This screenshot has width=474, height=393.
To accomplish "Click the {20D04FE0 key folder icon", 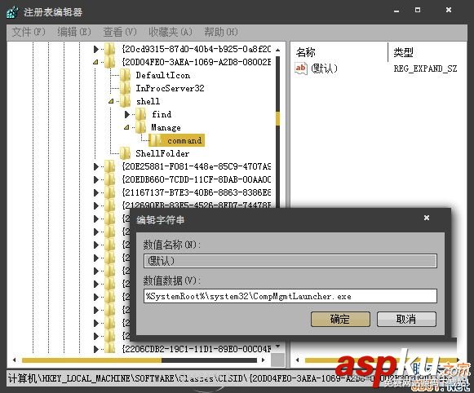I will 110,62.
